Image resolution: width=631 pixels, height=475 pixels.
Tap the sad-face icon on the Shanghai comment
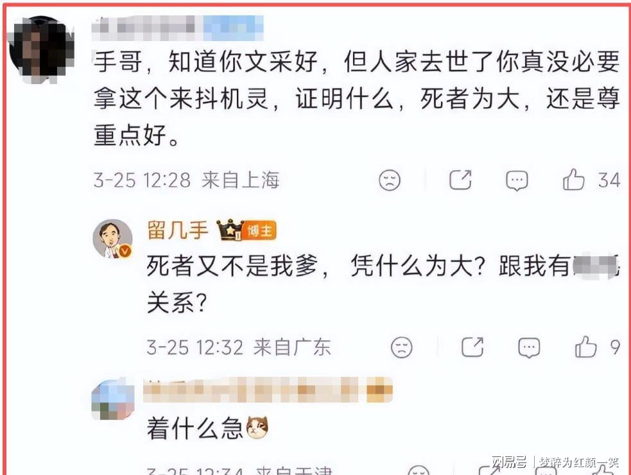(390, 180)
